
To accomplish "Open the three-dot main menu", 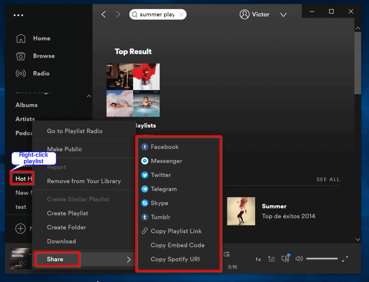I will tap(18, 15).
